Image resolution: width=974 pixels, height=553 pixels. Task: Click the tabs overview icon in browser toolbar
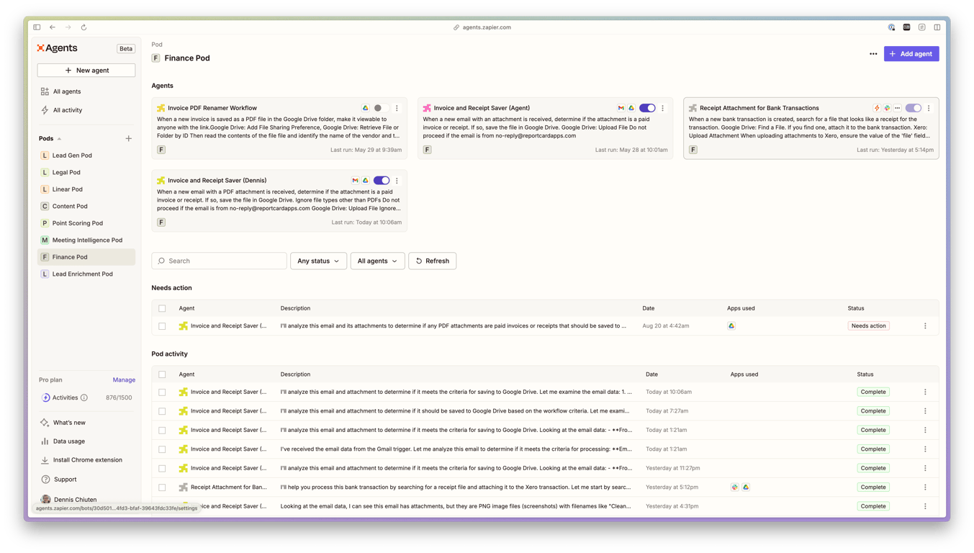937,27
